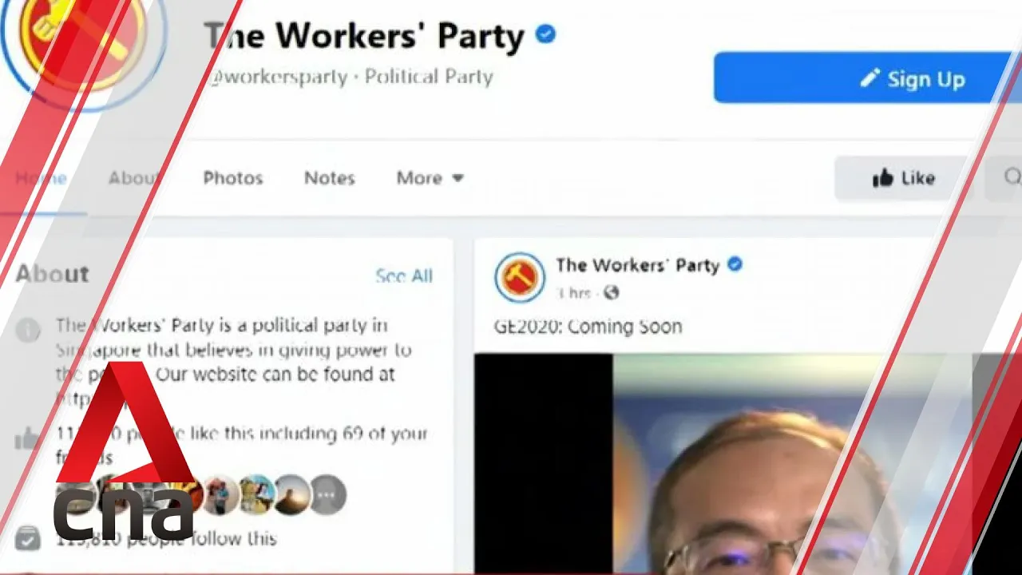Expand the More dropdown in page tabs

click(x=430, y=178)
